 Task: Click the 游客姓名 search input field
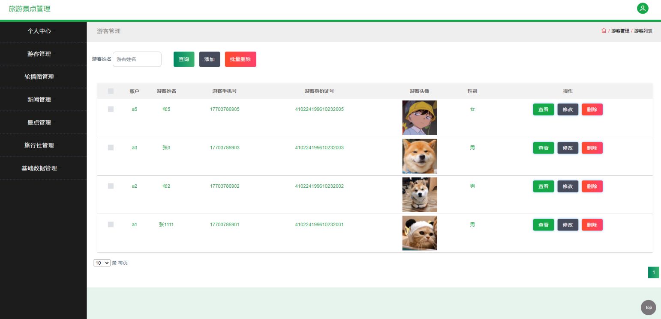137,59
